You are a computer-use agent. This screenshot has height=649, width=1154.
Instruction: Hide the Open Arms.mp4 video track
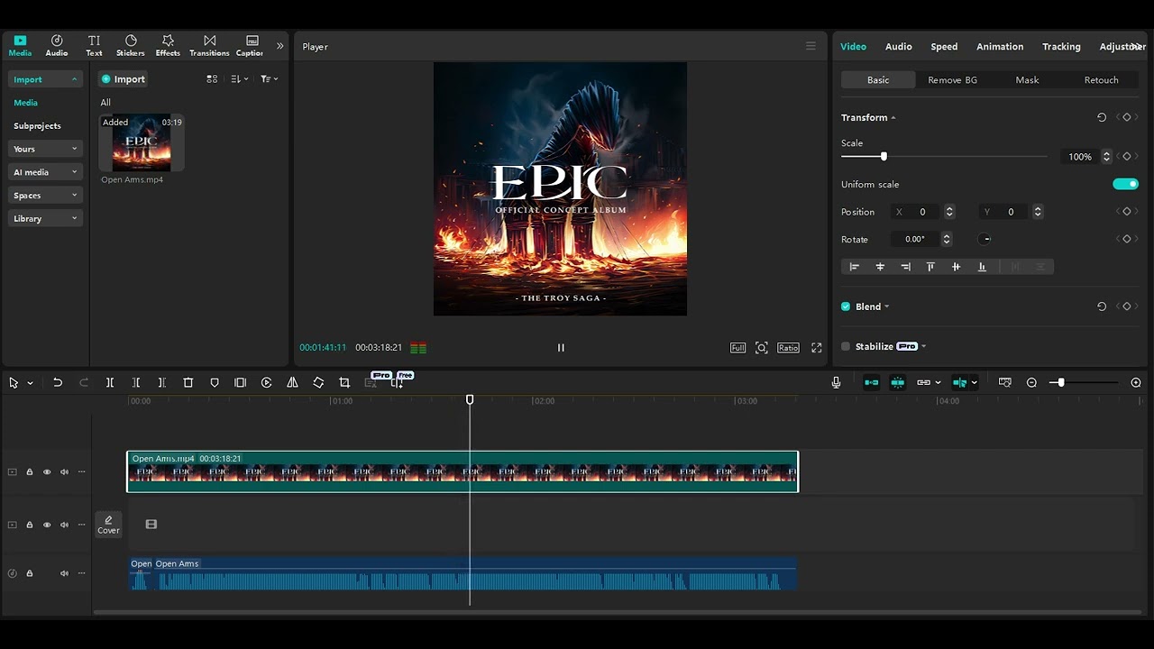47,472
